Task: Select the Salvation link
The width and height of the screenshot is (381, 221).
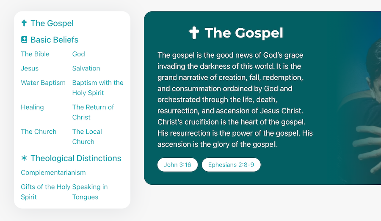Action: point(86,68)
